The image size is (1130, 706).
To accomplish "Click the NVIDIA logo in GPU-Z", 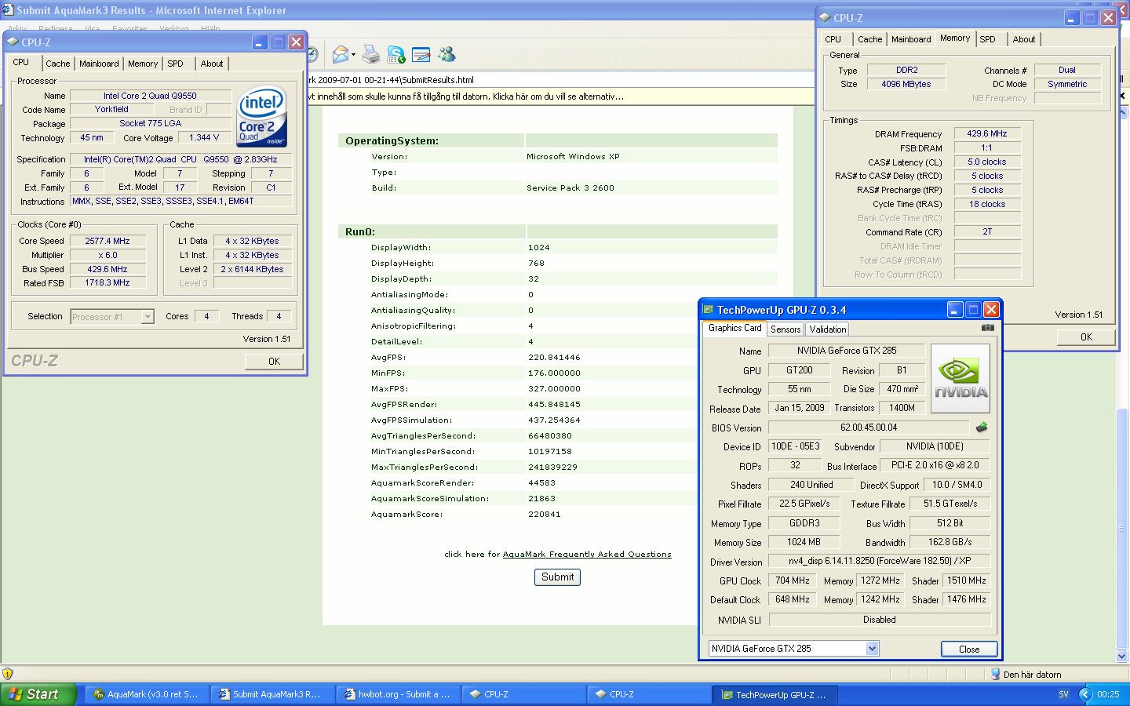I will coord(960,378).
